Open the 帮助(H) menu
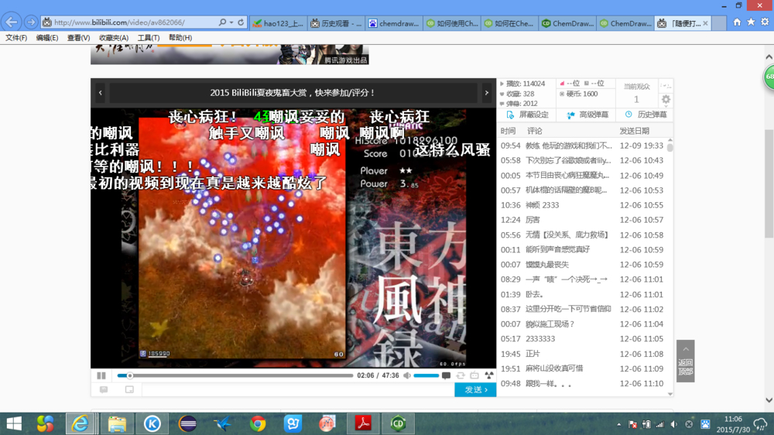 click(180, 37)
